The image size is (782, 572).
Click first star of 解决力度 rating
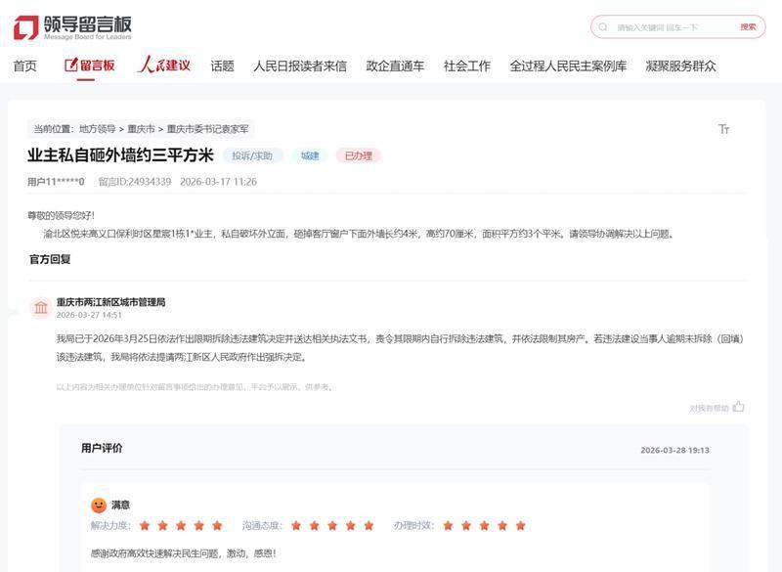(x=145, y=525)
